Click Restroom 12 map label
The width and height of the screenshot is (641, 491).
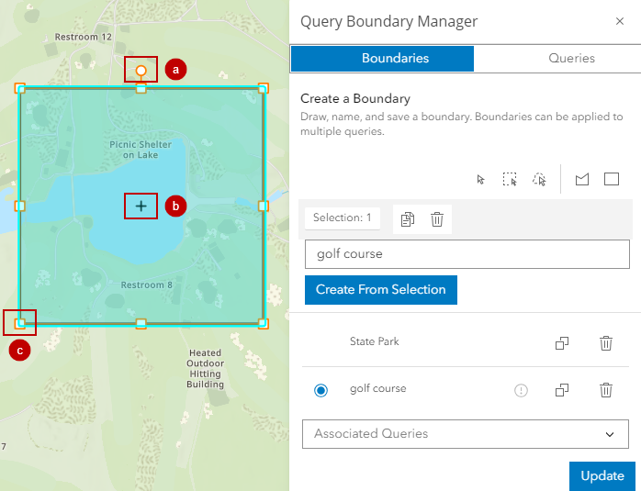pyautogui.click(x=84, y=38)
